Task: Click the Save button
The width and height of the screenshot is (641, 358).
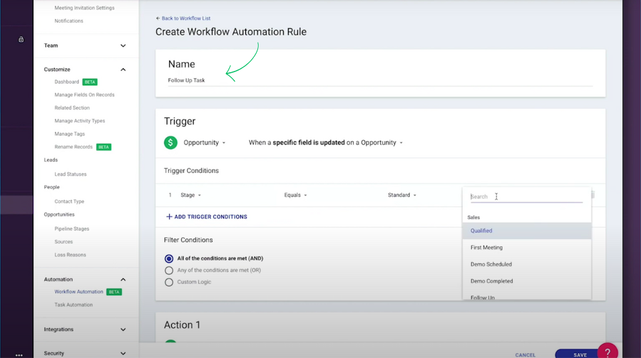Action: pos(580,355)
